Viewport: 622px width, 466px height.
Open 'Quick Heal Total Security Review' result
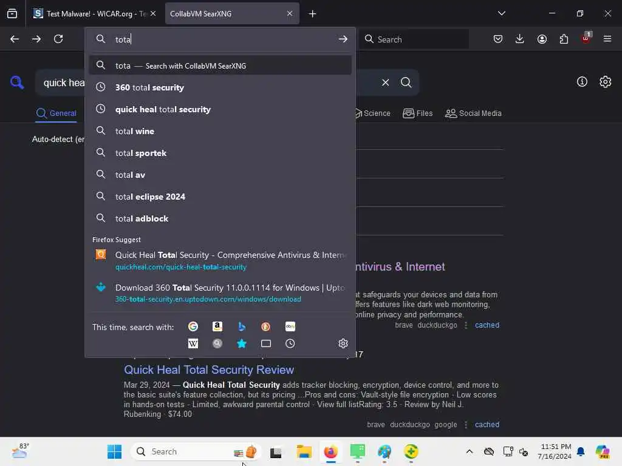point(209,370)
